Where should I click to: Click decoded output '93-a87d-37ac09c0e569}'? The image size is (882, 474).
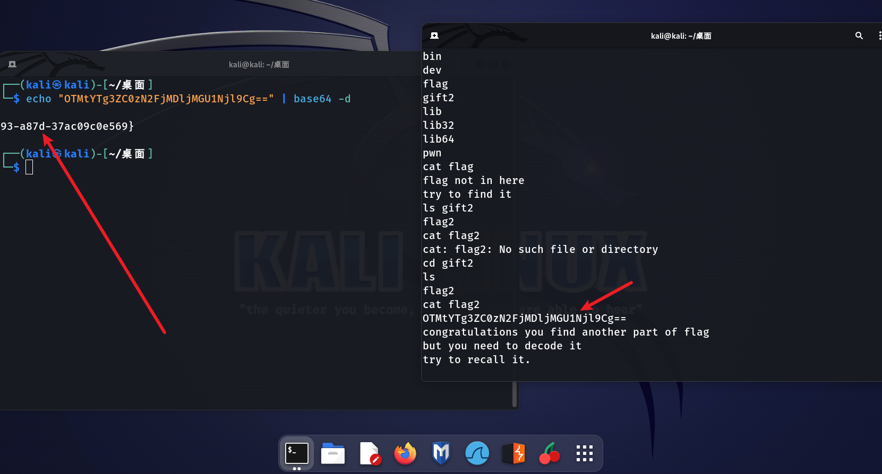point(67,126)
